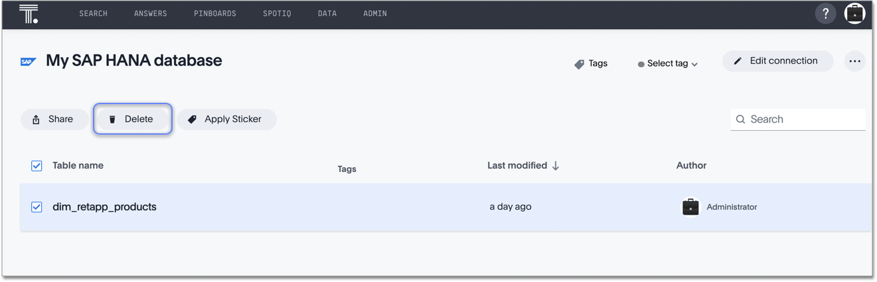Click the Edit connection button
The image size is (877, 282).
click(x=777, y=61)
